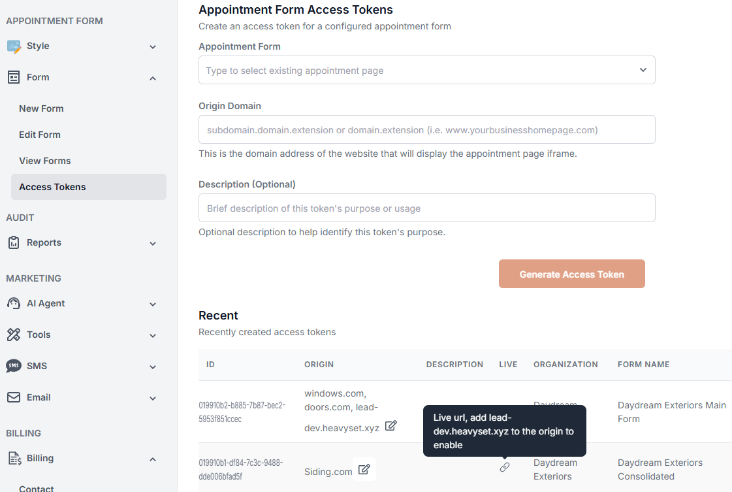This screenshot has width=732, height=492.
Task: Open Reports using its sidebar icon
Action: tap(13, 242)
